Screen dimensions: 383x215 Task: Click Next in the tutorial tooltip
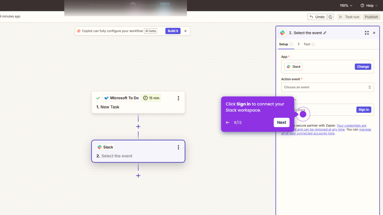(x=281, y=122)
